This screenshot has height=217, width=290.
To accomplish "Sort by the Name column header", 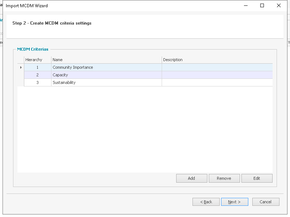I will [x=106, y=60].
